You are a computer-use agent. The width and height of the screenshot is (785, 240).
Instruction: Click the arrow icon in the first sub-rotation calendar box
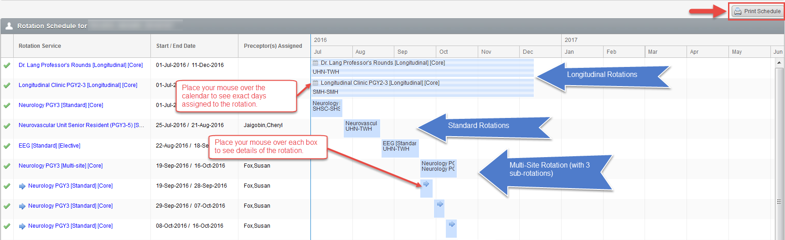click(426, 184)
